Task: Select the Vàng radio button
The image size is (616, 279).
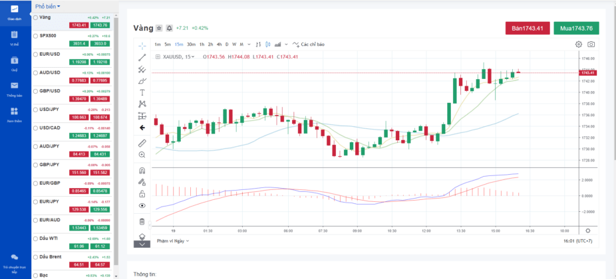Action: [36, 18]
